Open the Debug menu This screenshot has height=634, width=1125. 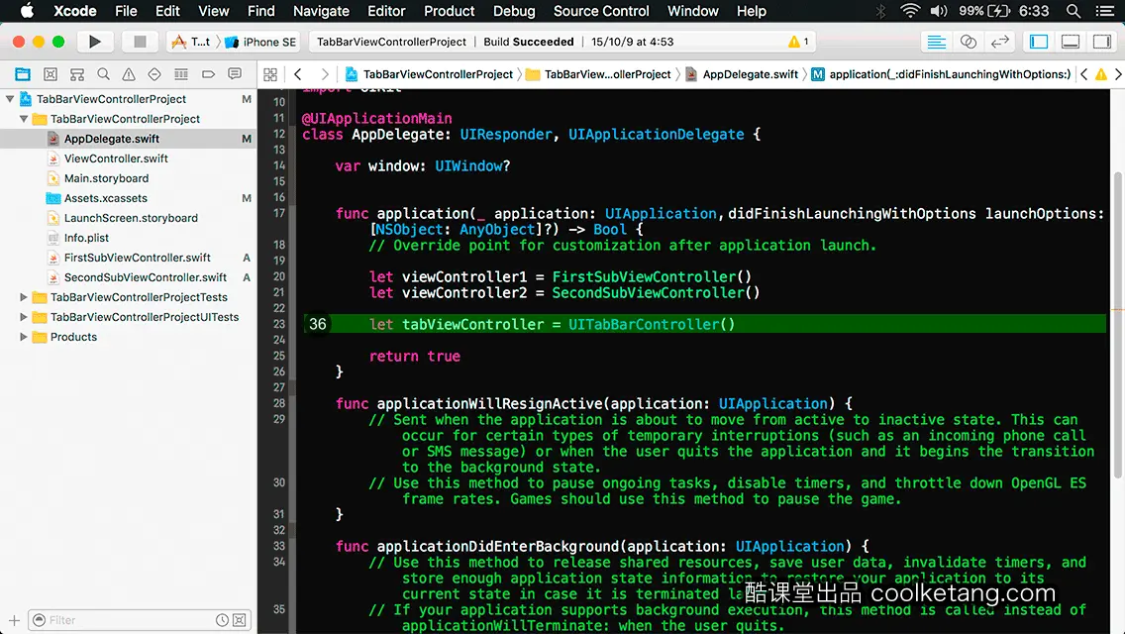(514, 11)
